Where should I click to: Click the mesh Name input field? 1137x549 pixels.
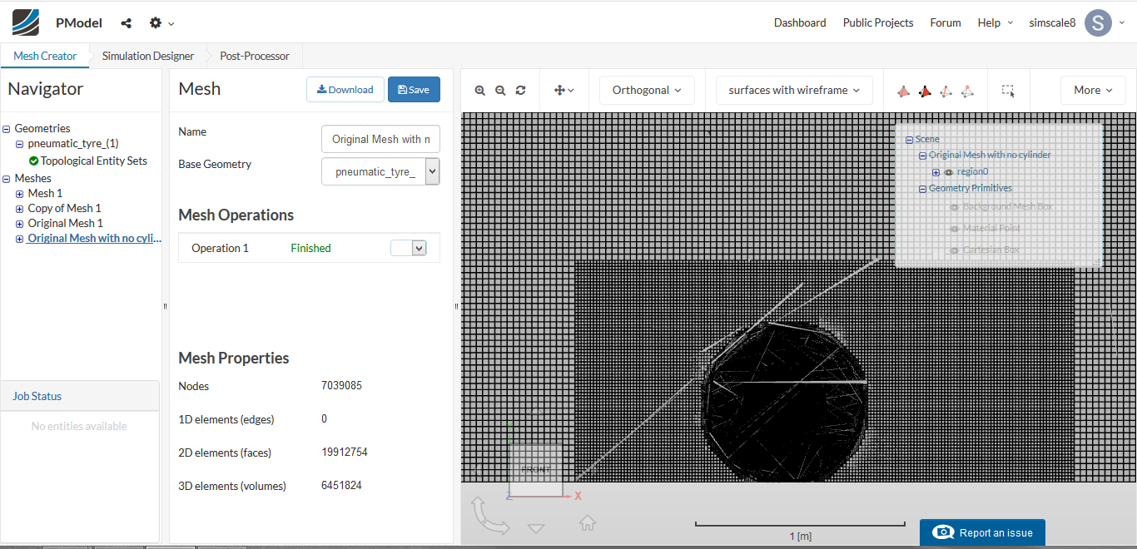pyautogui.click(x=380, y=139)
